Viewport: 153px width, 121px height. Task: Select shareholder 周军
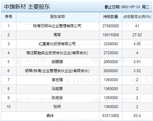[57, 35]
